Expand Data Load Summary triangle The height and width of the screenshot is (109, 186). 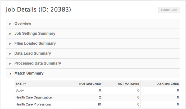10,54
